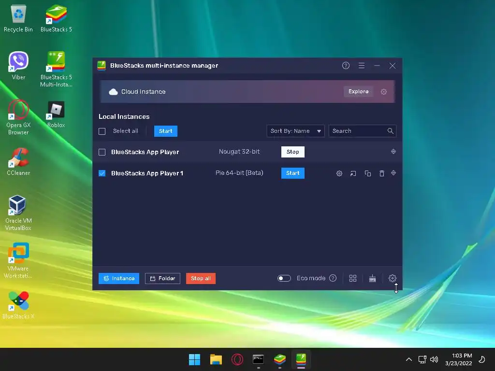Image resolution: width=495 pixels, height=371 pixels.
Task: Delete the BlueStacks App Player 1 instance
Action: point(382,173)
